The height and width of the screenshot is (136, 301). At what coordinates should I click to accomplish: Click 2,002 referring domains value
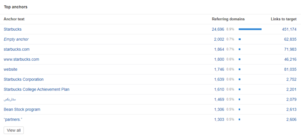click(219, 39)
